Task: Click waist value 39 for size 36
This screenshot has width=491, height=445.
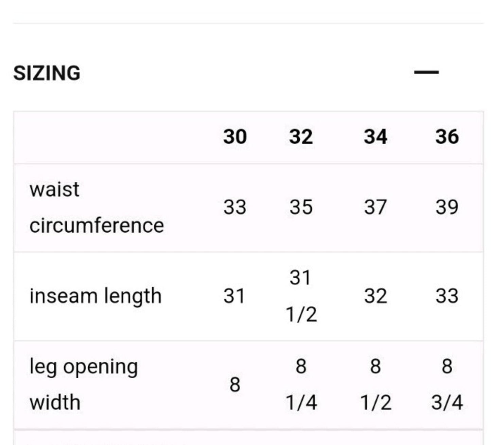Action: pos(447,207)
